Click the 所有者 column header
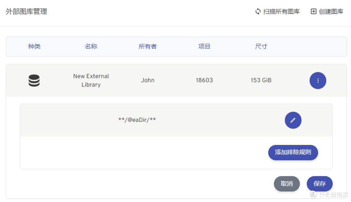351x202 pixels. [x=148, y=46]
